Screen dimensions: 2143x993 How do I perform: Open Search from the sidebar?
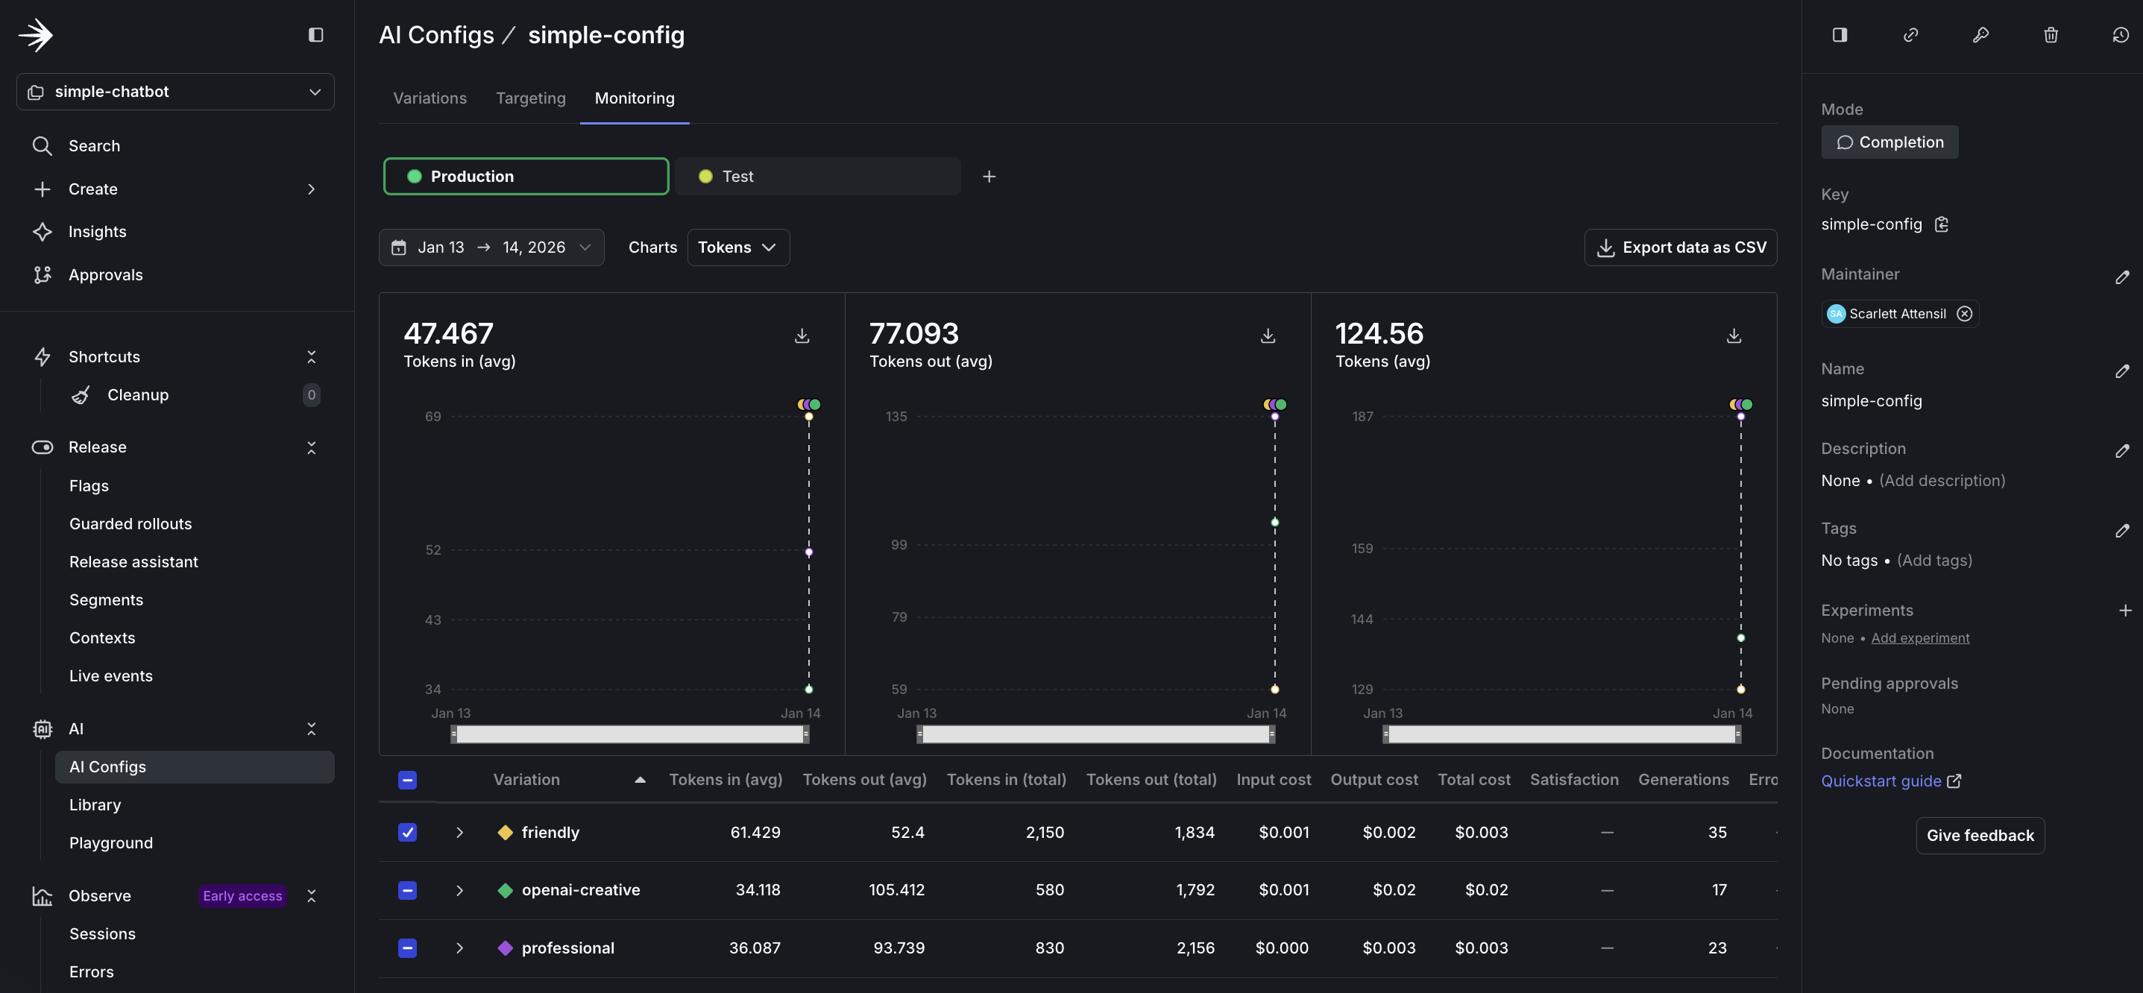94,145
